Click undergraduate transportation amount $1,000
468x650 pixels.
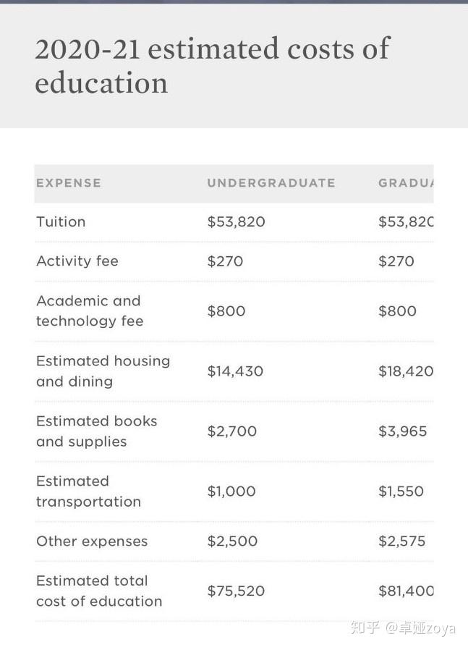[x=231, y=491]
